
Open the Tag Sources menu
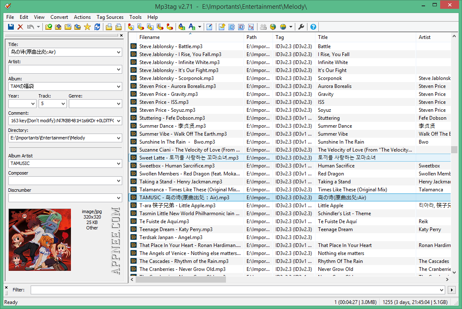[x=110, y=17]
